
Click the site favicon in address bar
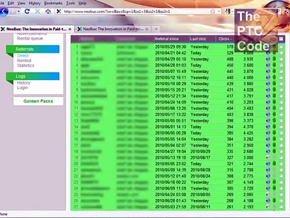[x=59, y=12]
